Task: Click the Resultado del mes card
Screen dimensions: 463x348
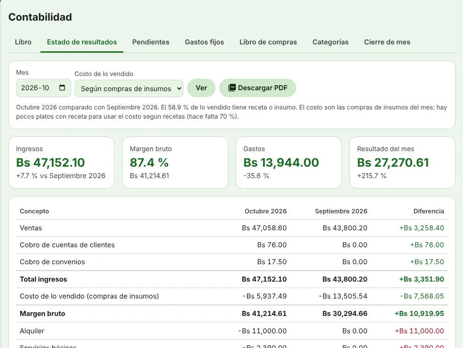Action: (x=402, y=163)
